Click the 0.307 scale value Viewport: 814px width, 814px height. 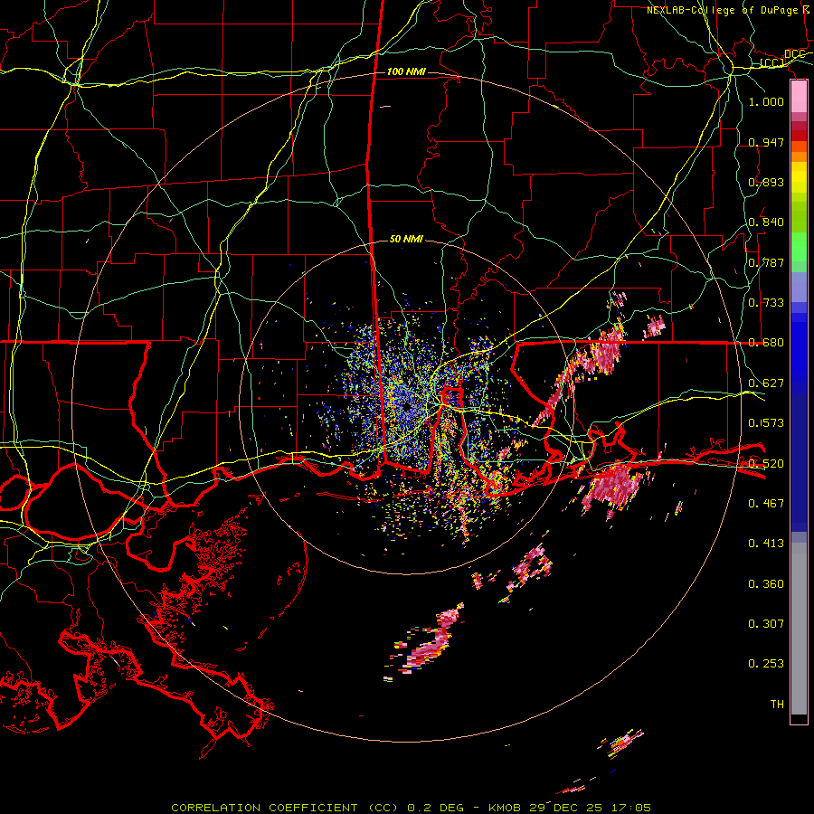pyautogui.click(x=766, y=623)
